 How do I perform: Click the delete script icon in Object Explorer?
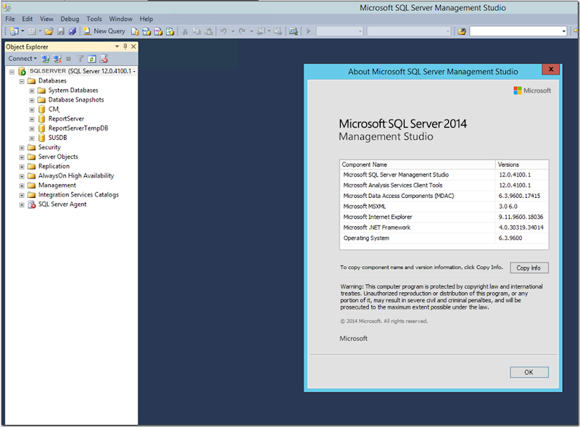[104, 59]
